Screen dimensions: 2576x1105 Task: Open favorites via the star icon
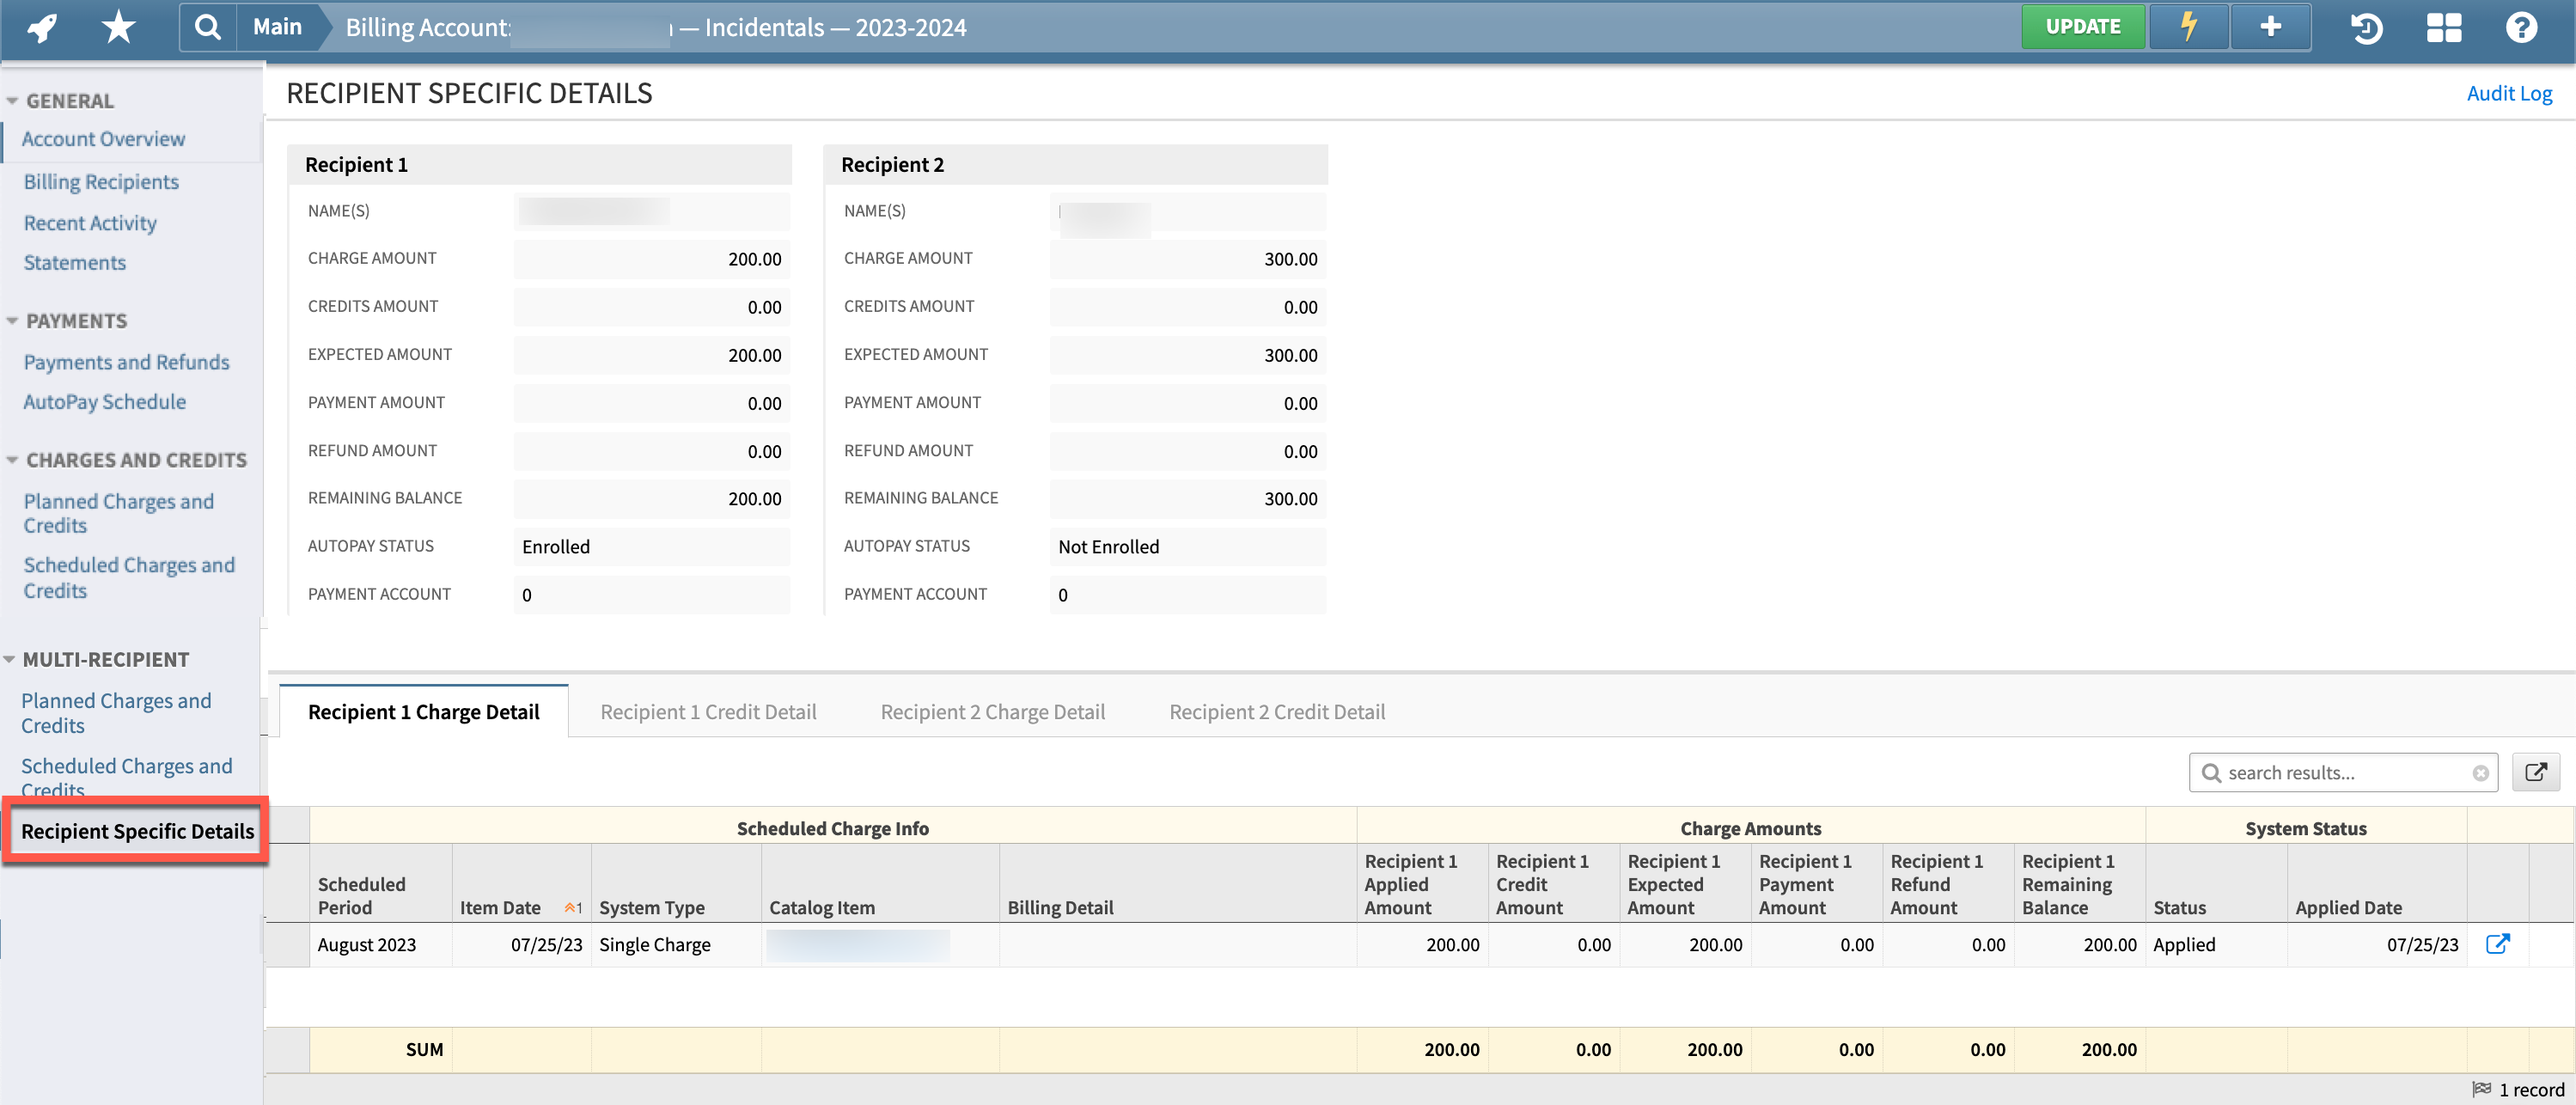(x=116, y=27)
